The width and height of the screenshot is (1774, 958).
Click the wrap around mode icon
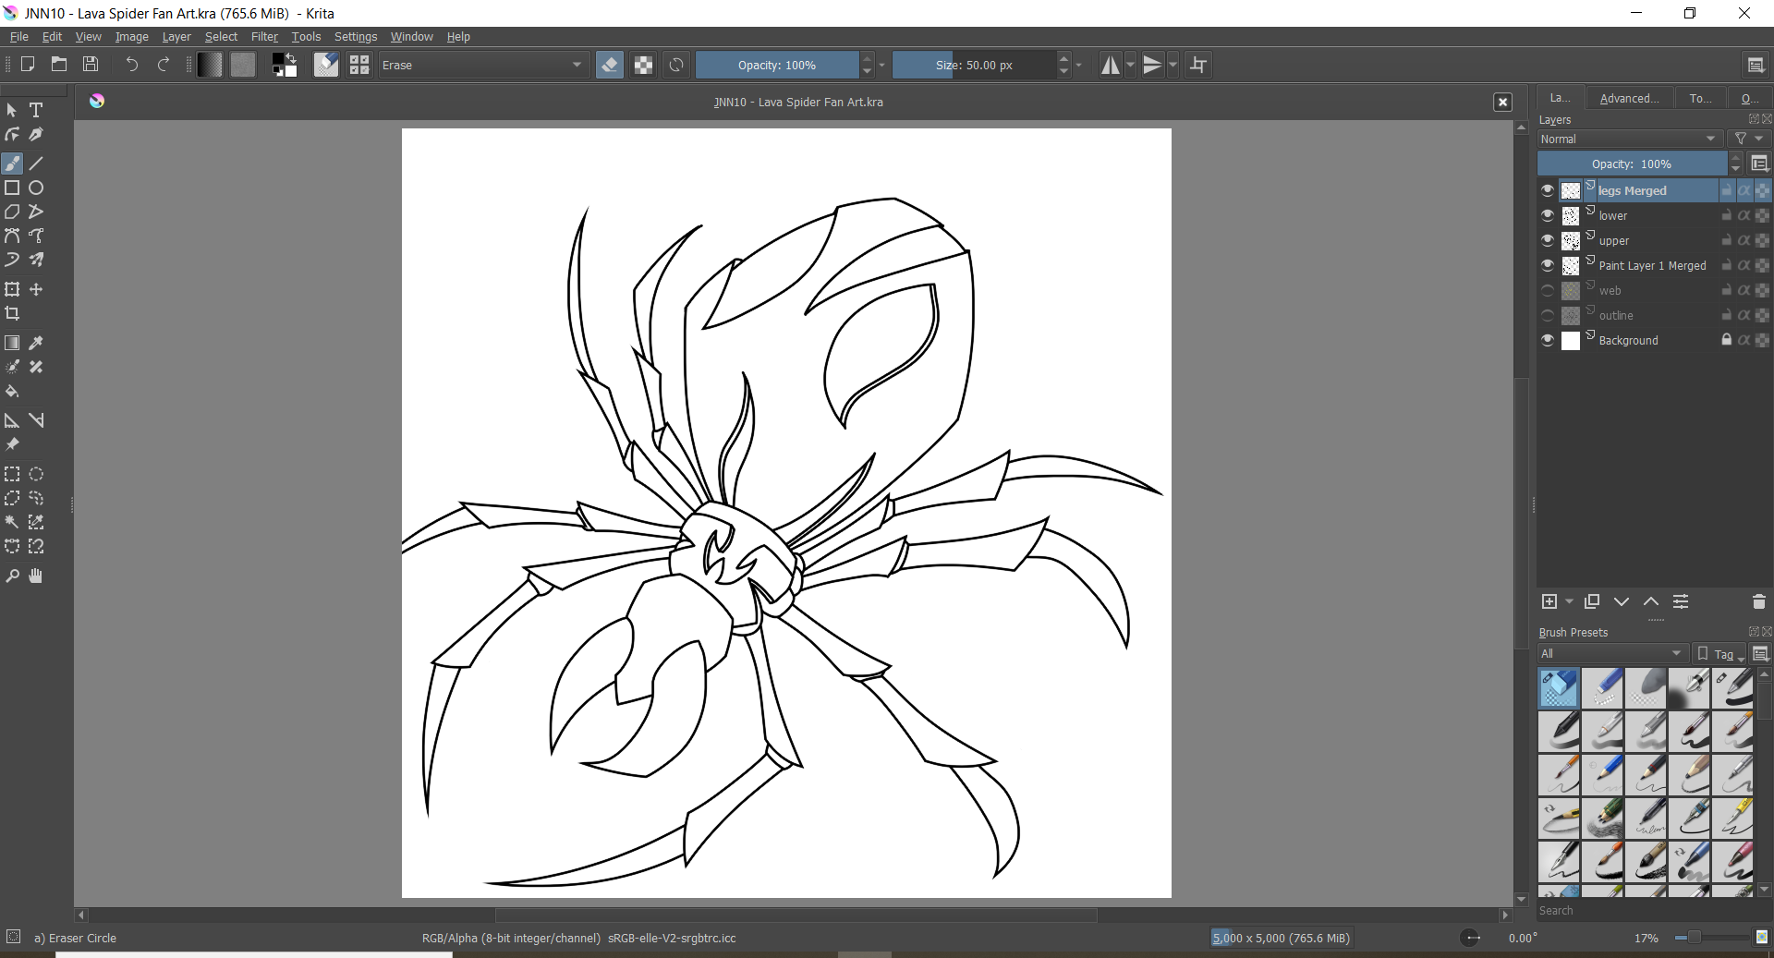pos(1198,65)
